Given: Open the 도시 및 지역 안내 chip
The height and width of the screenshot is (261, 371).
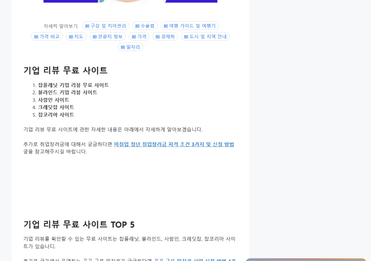Looking at the screenshot, I should [205, 37].
